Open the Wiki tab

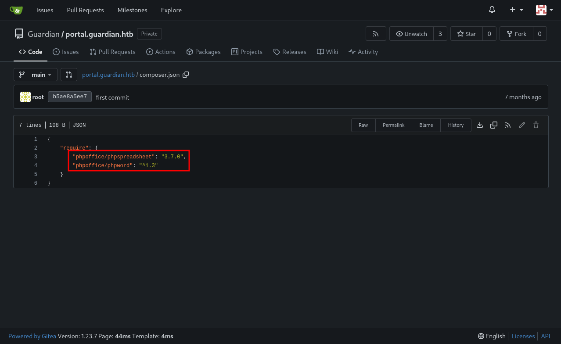point(327,52)
